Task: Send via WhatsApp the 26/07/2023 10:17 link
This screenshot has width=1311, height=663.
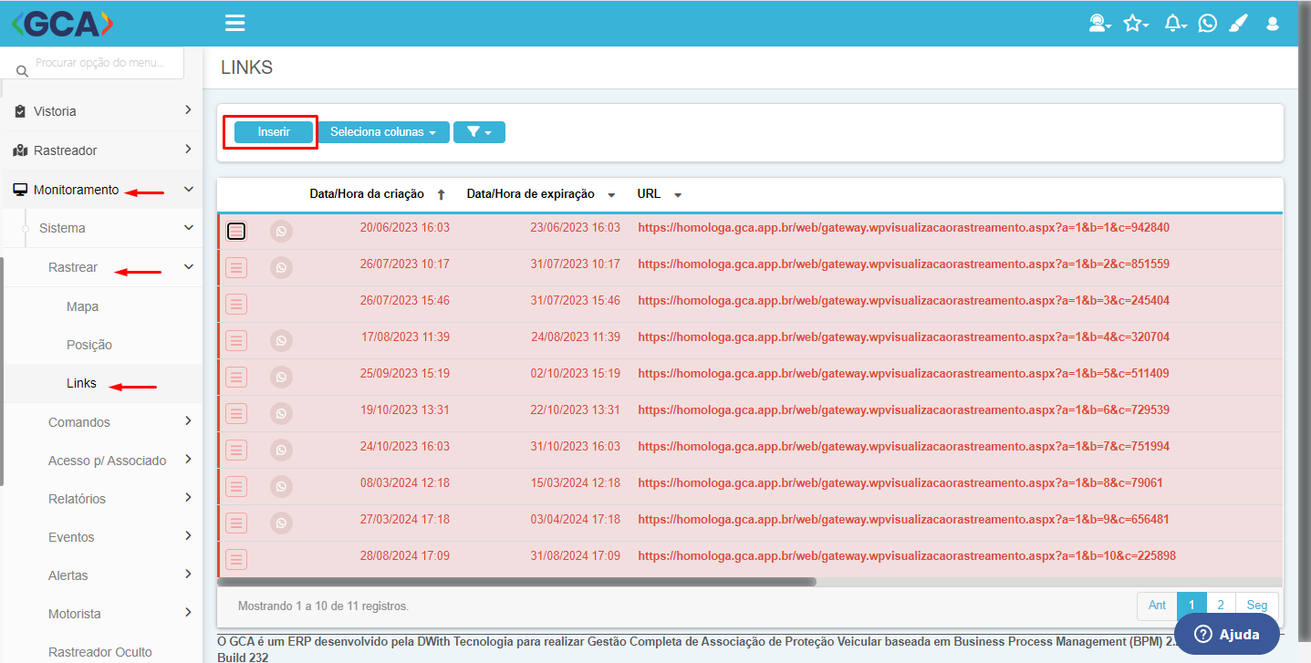Action: click(282, 268)
